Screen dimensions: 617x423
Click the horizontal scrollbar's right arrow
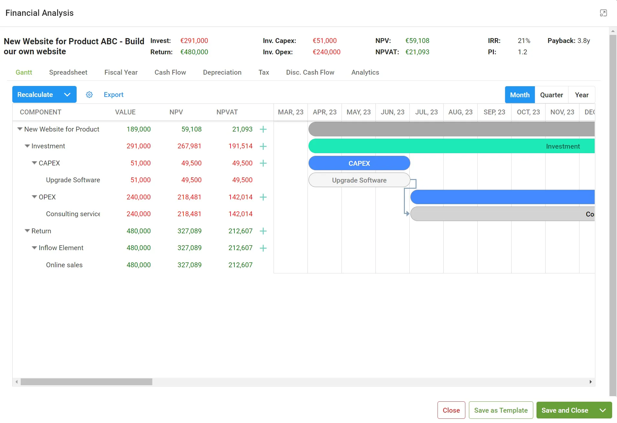point(590,382)
